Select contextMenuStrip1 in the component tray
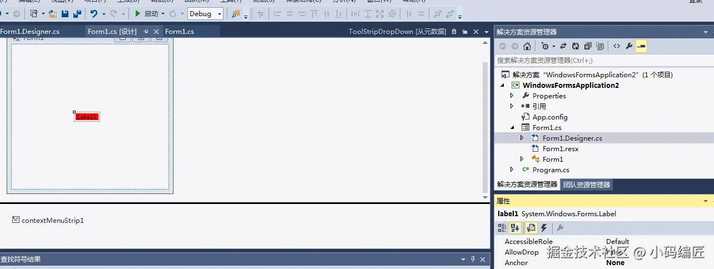714x269 pixels. pyautogui.click(x=48, y=220)
